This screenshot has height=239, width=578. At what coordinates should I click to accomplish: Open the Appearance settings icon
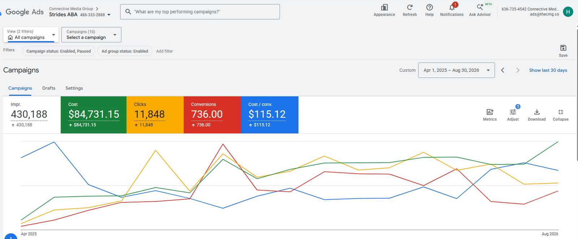tap(384, 7)
